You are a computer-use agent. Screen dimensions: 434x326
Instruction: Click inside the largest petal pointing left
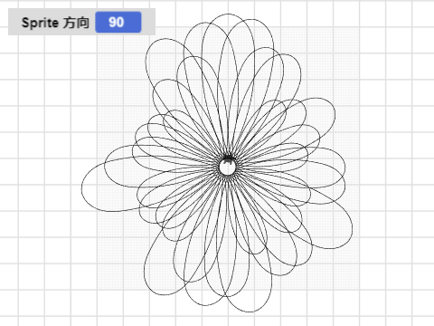click(x=102, y=188)
